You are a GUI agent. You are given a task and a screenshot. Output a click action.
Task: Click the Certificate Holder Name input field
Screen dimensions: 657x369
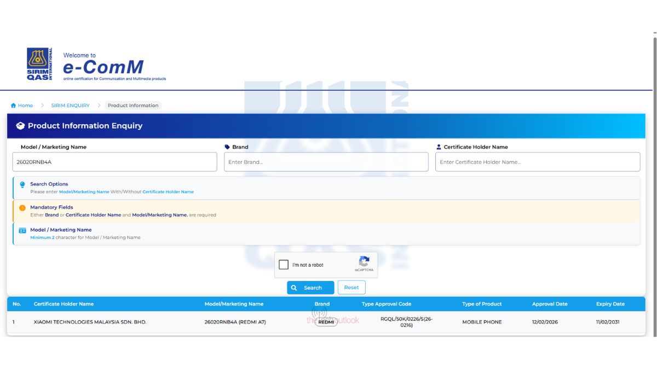pos(537,162)
